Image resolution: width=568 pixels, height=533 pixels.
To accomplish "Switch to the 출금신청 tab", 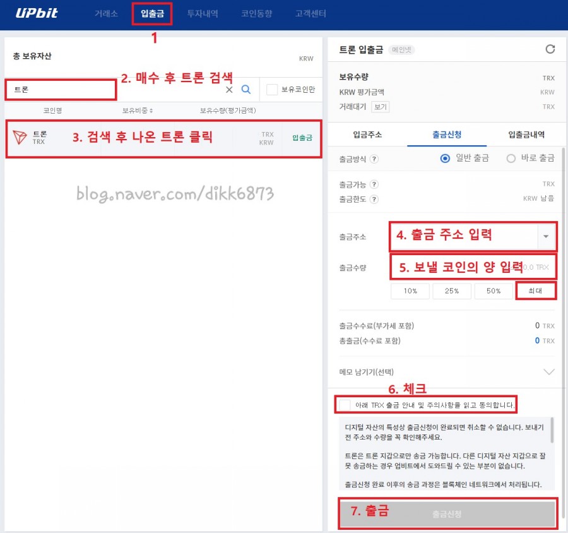I will [x=447, y=135].
